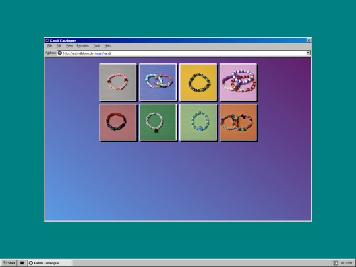Open the stacked bracelets on pink thumbnail

tap(238, 82)
